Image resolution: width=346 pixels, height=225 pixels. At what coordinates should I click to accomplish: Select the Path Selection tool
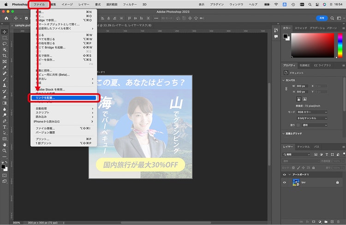(5, 133)
